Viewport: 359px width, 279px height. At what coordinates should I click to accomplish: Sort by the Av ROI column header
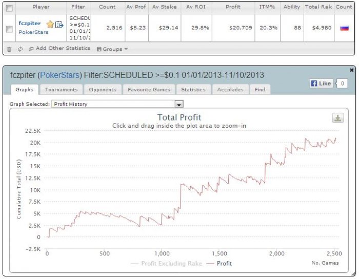pos(196,7)
